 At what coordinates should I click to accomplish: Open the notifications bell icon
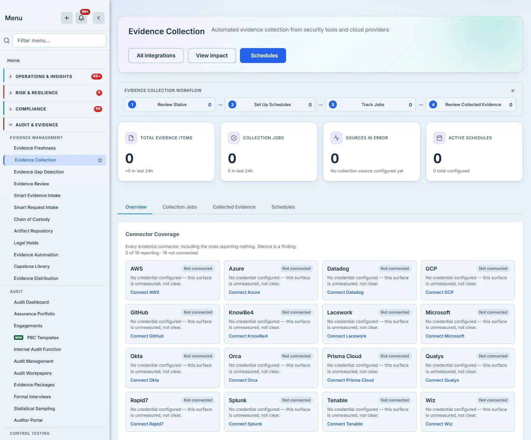tap(81, 18)
